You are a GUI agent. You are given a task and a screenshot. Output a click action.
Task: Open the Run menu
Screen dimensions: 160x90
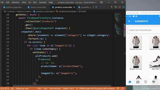tap(35, 2)
